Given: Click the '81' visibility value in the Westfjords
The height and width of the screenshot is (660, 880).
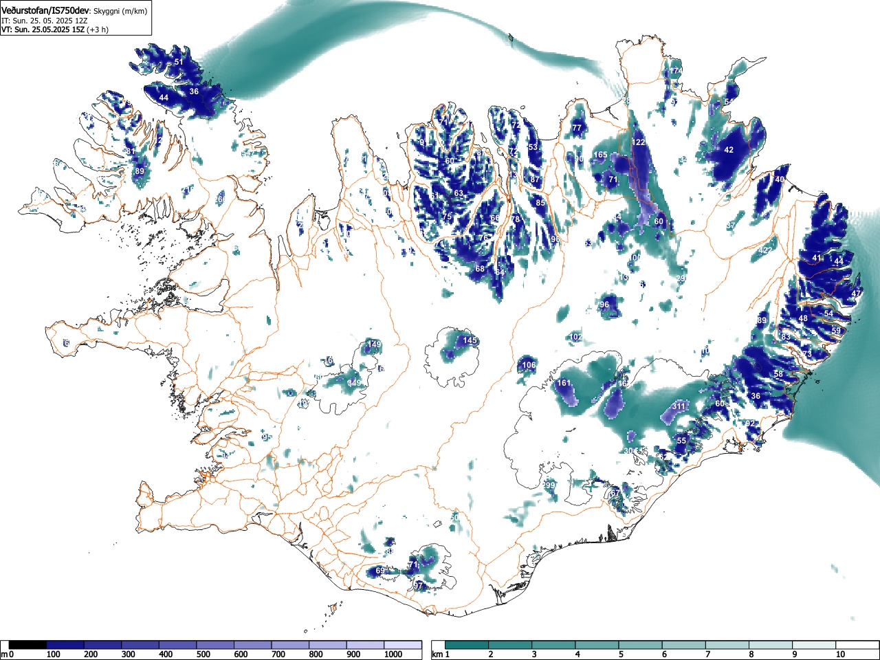Looking at the screenshot, I should pos(131,151).
